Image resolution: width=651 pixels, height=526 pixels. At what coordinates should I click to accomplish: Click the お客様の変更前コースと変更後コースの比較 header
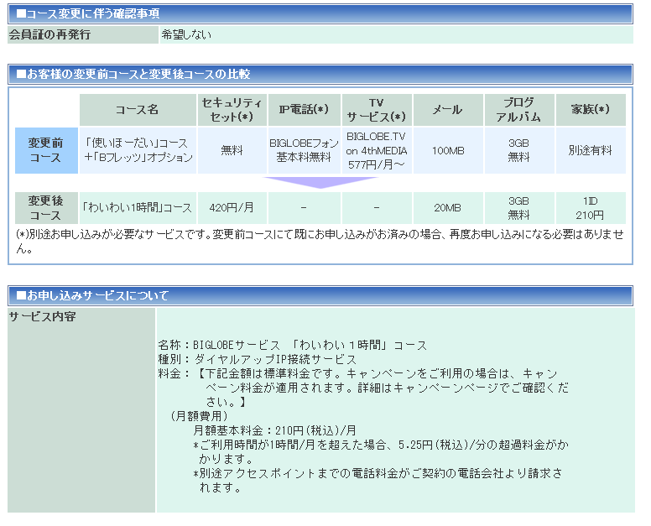[x=320, y=75]
